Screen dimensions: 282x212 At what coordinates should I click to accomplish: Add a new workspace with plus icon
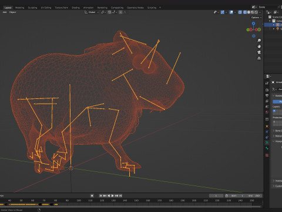(x=160, y=8)
